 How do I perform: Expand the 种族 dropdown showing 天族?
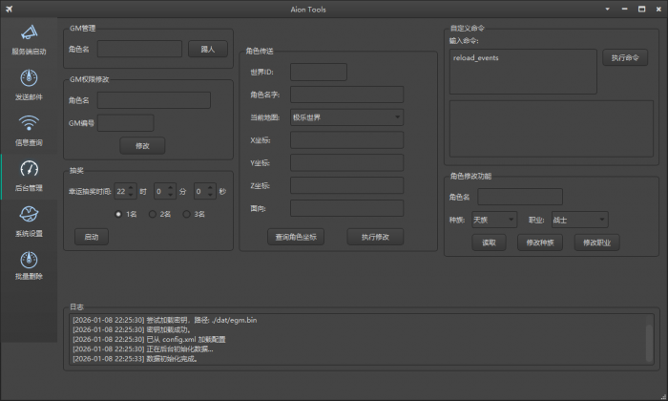coord(494,220)
